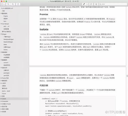Select the packages outline entry
The height and width of the screenshot is (116, 128).
tap(6, 73)
